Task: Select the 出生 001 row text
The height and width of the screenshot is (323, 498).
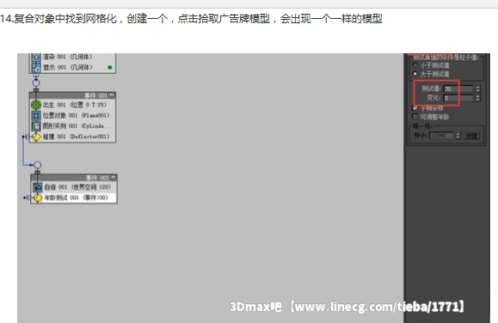Action: tap(75, 105)
